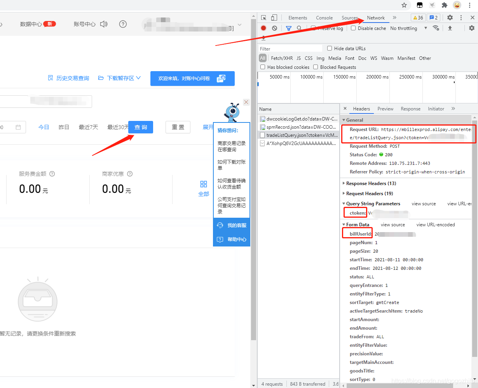478x388 pixels.
Task: Click the 查询 search button
Action: tap(140, 127)
